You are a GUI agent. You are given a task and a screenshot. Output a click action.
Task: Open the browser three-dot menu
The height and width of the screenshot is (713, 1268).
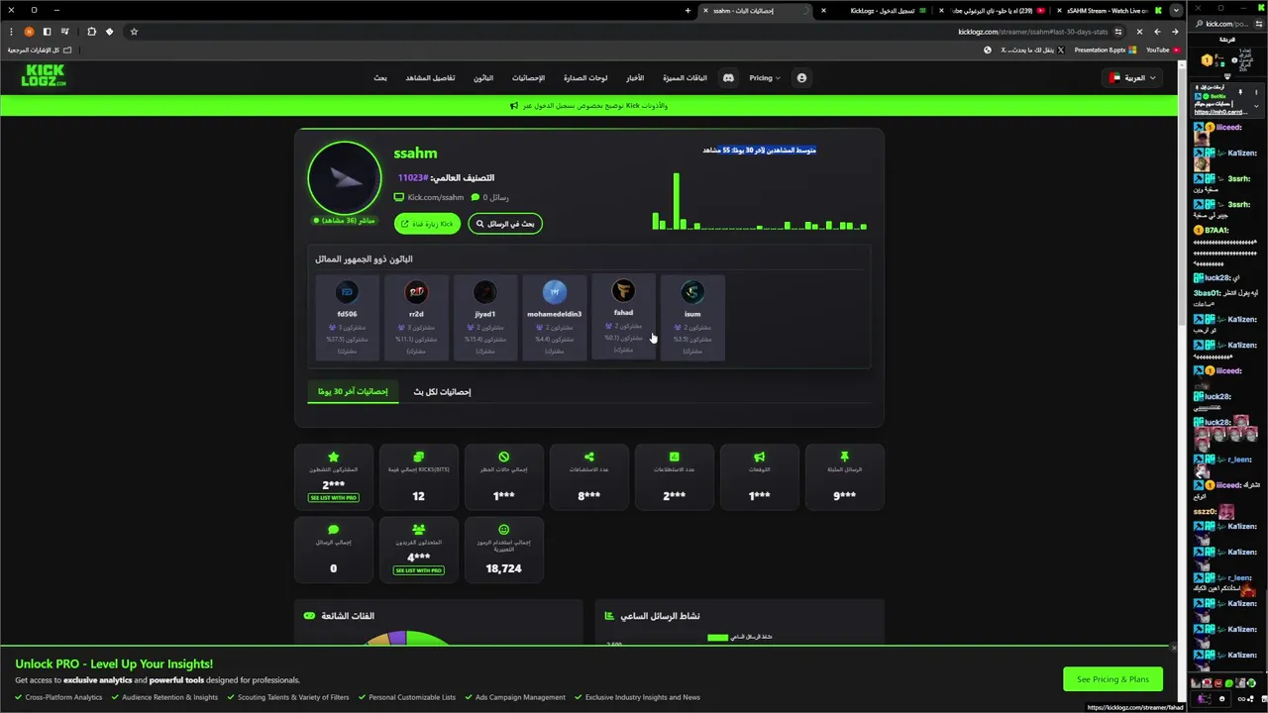(x=11, y=32)
